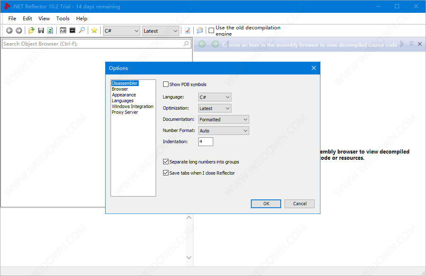Select Browser in Options category list
The image size is (426, 276).
pos(120,89)
